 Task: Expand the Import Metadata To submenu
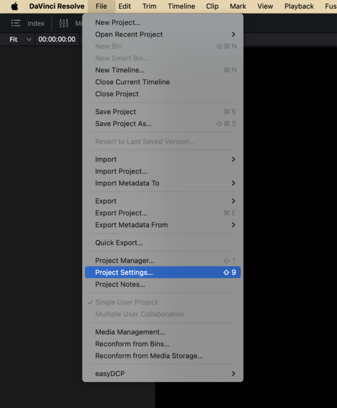(163, 183)
